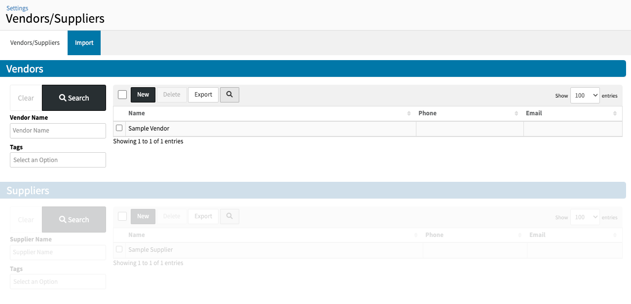The width and height of the screenshot is (631, 304).
Task: Export the Suppliers list
Action: pyautogui.click(x=203, y=216)
